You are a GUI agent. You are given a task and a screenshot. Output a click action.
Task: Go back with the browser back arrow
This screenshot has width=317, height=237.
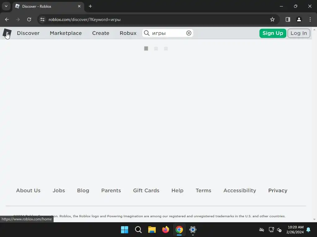pyautogui.click(x=7, y=19)
